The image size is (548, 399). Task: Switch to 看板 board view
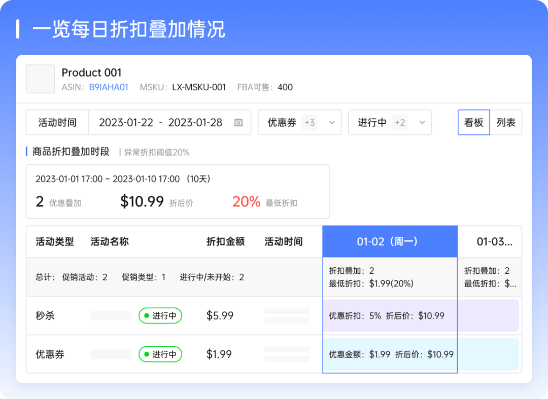473,123
